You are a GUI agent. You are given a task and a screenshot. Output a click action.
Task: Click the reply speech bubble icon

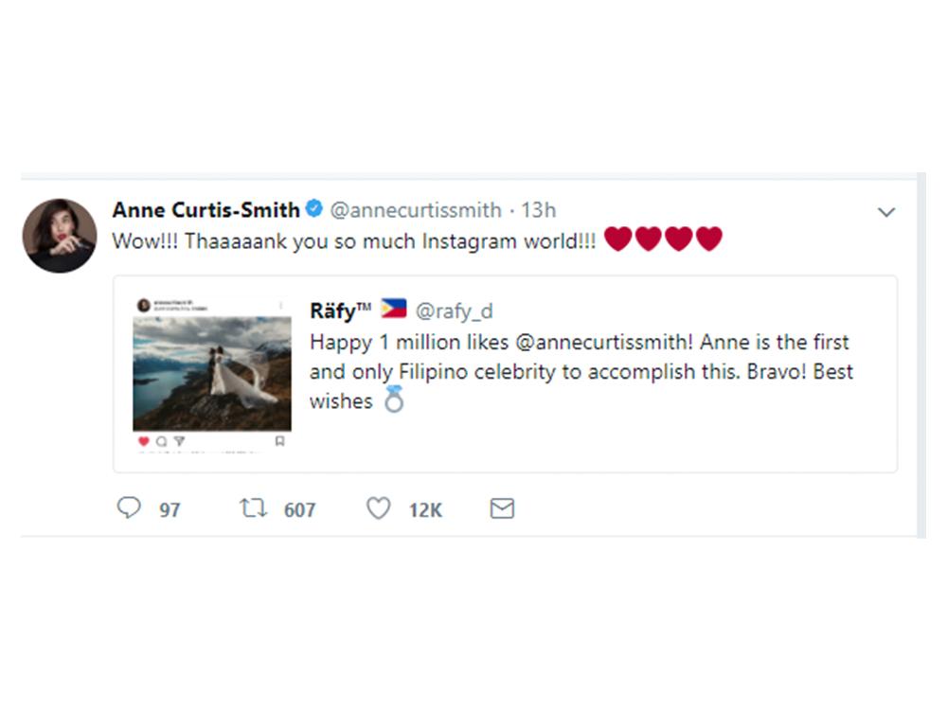click(129, 509)
